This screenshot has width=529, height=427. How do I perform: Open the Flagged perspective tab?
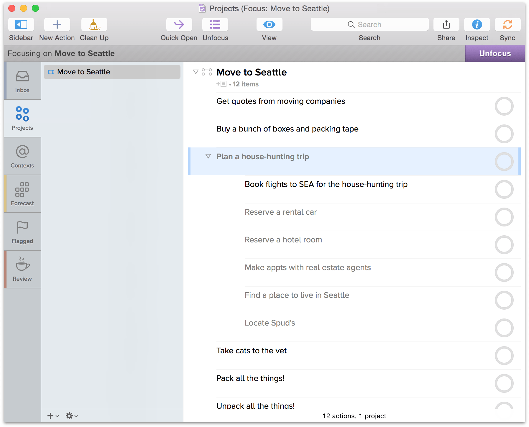pyautogui.click(x=22, y=232)
